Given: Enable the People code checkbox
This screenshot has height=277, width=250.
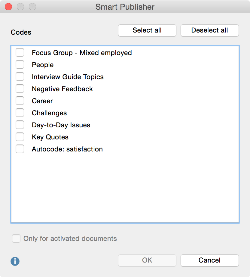Looking at the screenshot, I should (x=20, y=65).
